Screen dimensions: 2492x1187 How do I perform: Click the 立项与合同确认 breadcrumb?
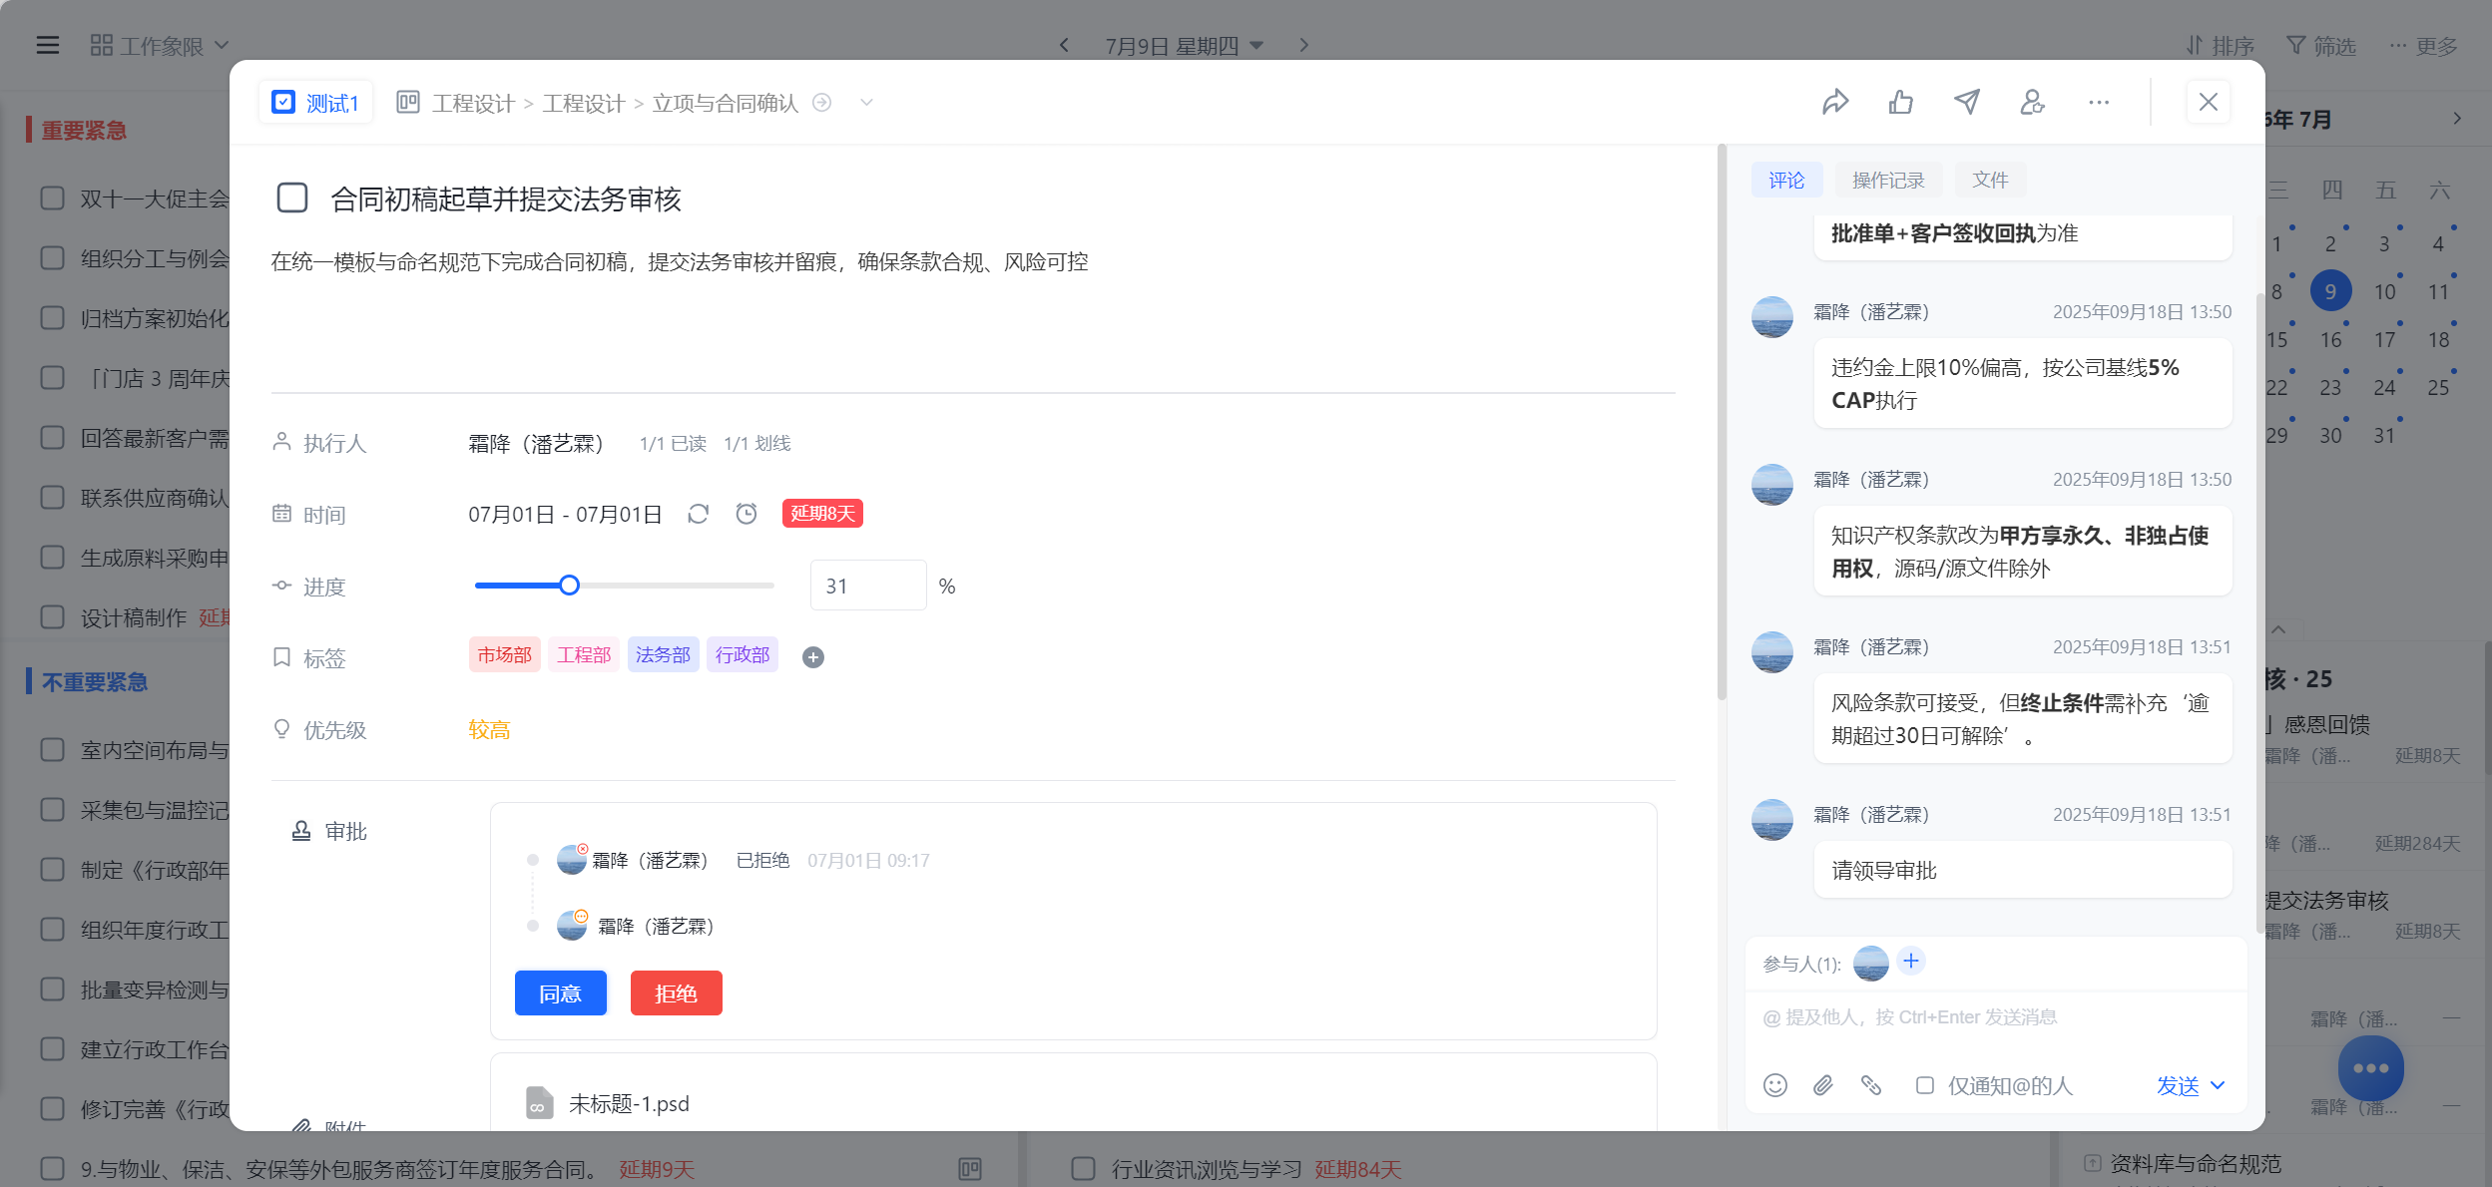(726, 103)
